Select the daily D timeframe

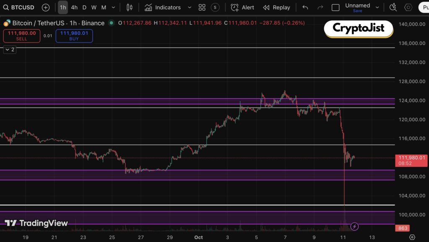[84, 8]
